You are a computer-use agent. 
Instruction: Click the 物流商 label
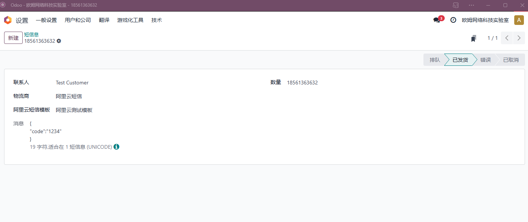21,96
